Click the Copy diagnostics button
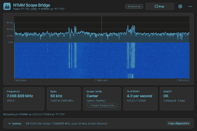Viewport: 197px width, 131px height. coord(179,123)
